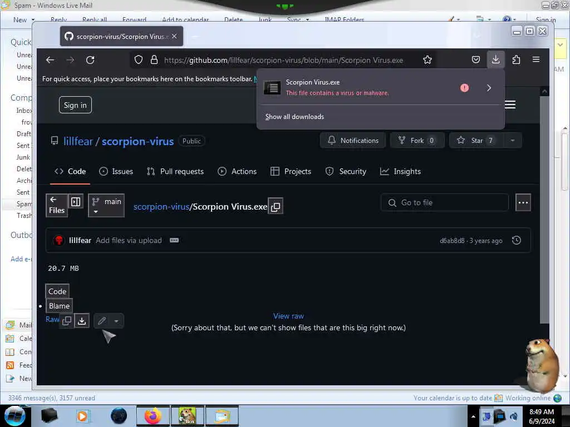This screenshot has height=427, width=570.
Task: Collapse file tree side panel icon
Action: tap(76, 201)
